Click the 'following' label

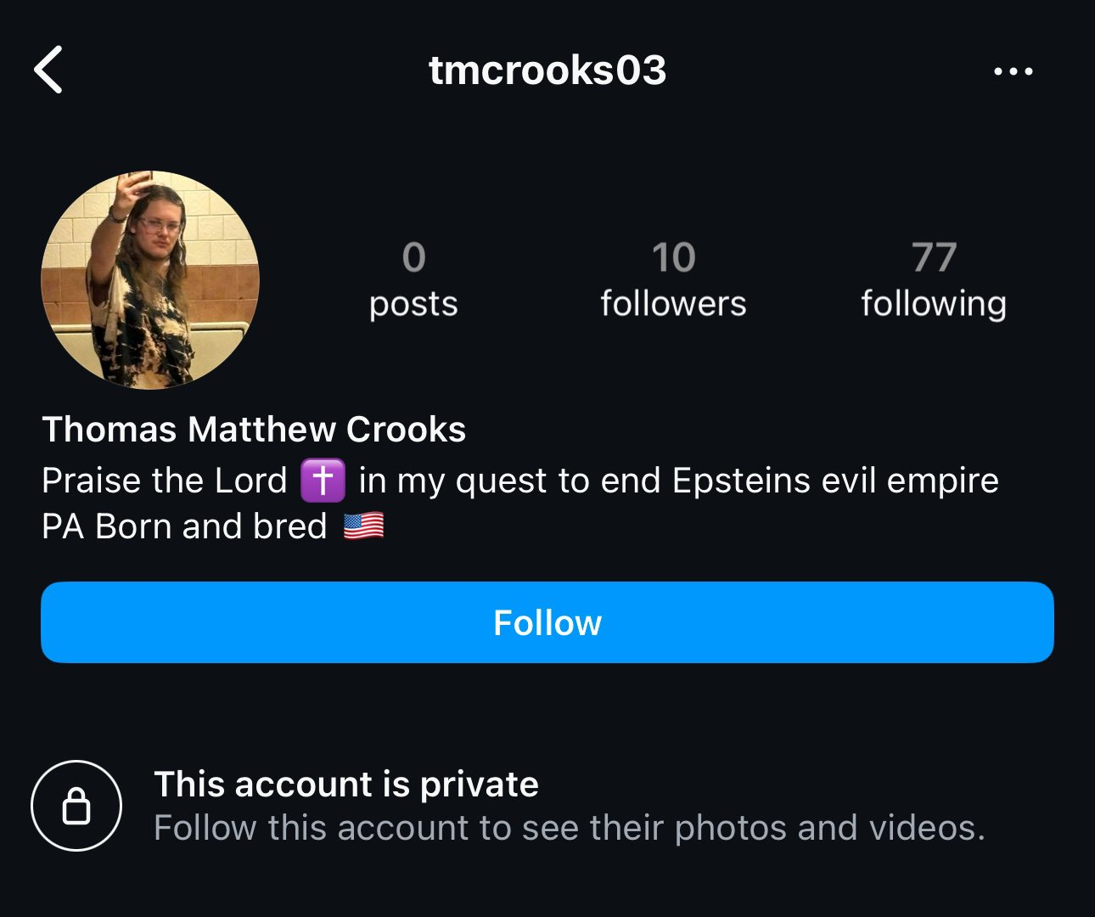point(934,304)
